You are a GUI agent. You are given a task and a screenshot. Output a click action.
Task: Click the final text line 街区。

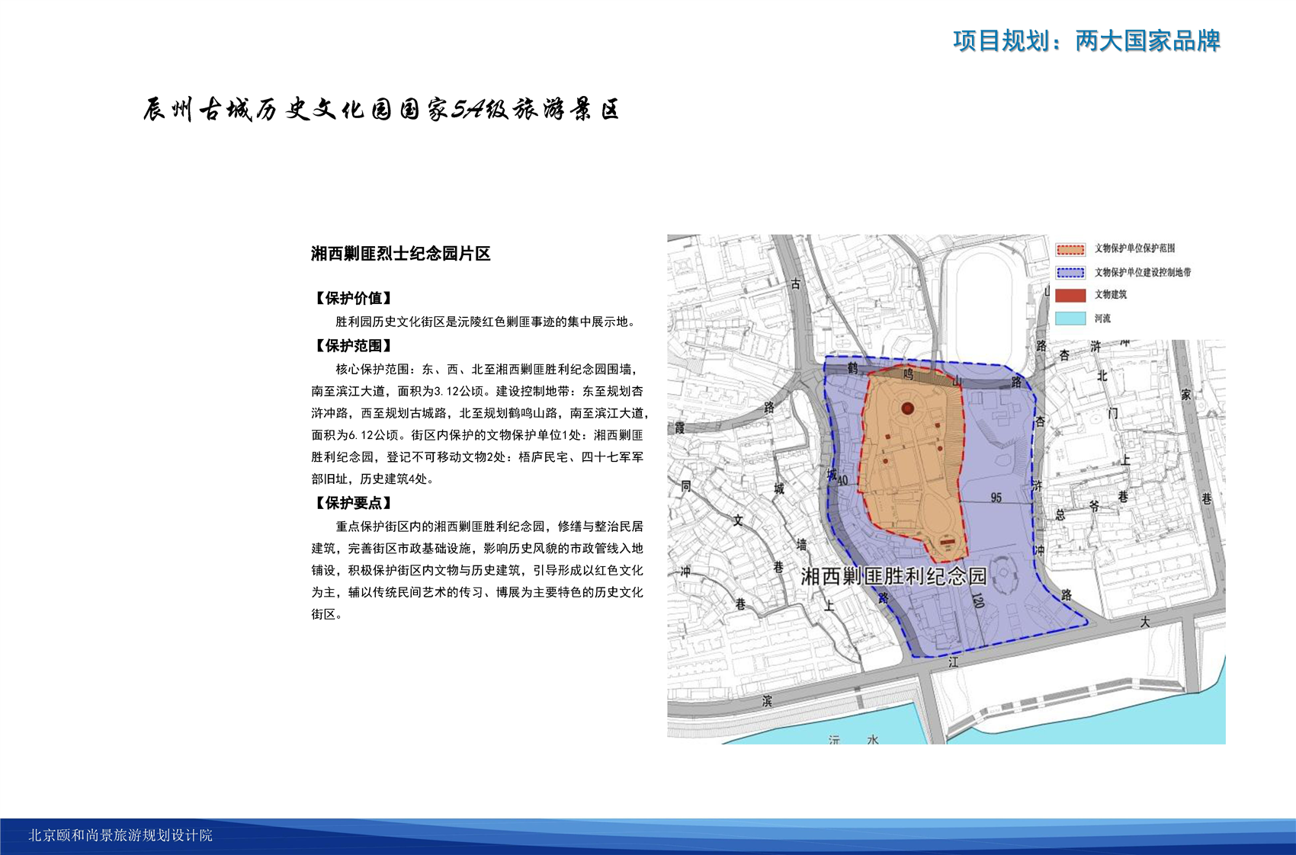[327, 614]
